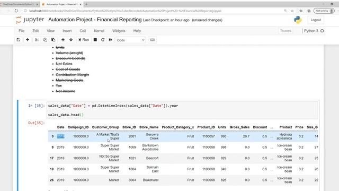Click the Python logo icon
The width and height of the screenshot is (339, 191).
tap(298, 20)
